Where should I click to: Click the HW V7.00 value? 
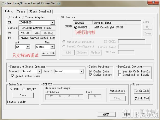(25, 33)
